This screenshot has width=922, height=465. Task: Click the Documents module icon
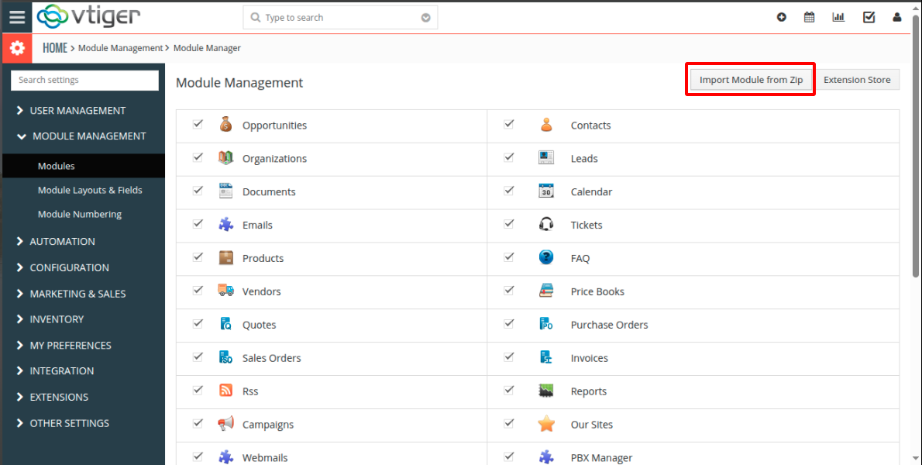pyautogui.click(x=225, y=191)
